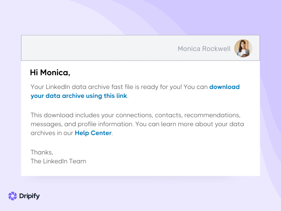281x211 pixels.
Task: Click the sender name Monica Rockwell
Action: 204,49
